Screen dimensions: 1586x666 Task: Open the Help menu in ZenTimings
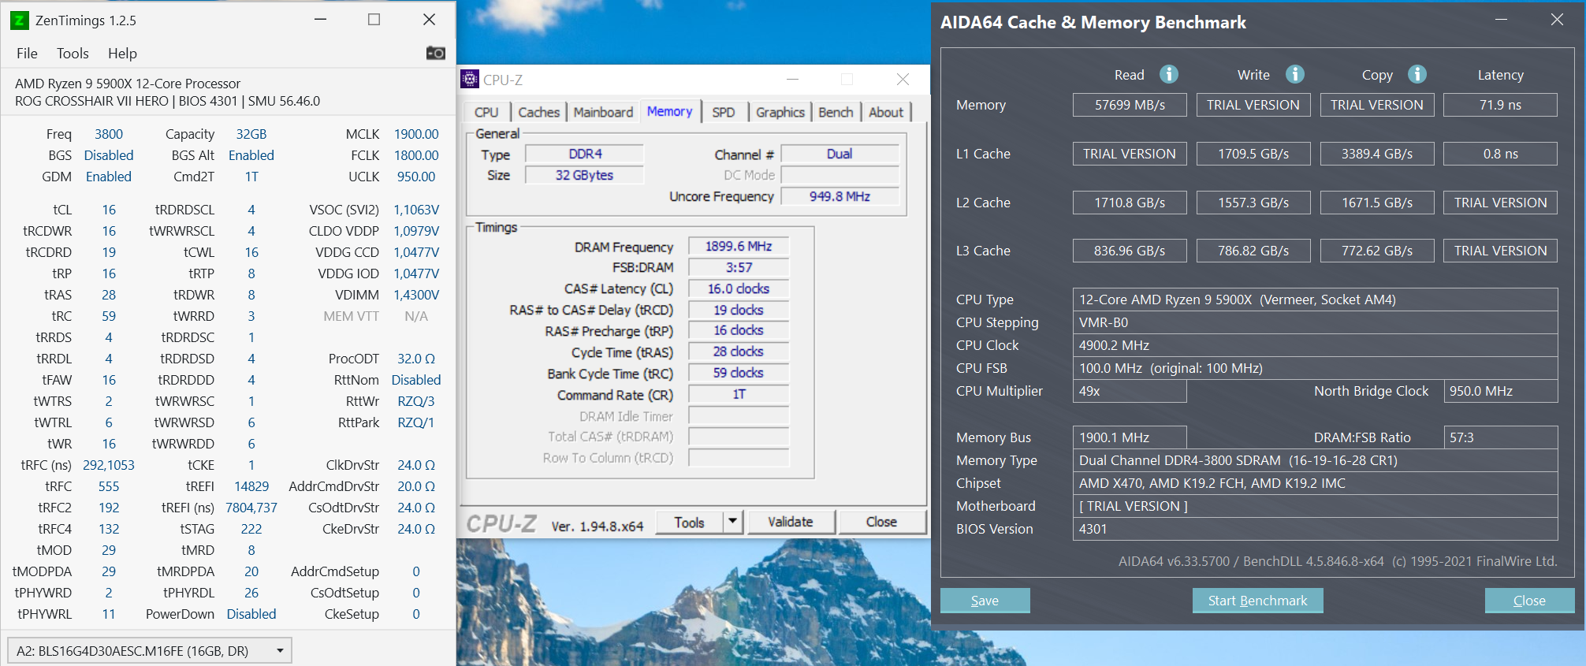pos(122,53)
